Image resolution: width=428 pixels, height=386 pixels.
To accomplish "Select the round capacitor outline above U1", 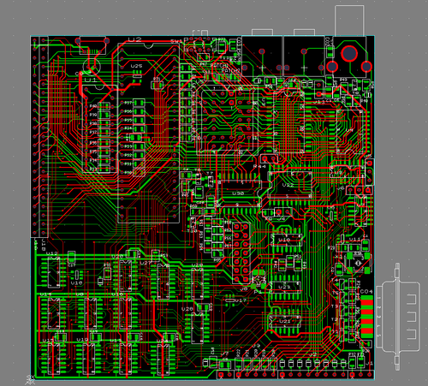I will point(92,67).
